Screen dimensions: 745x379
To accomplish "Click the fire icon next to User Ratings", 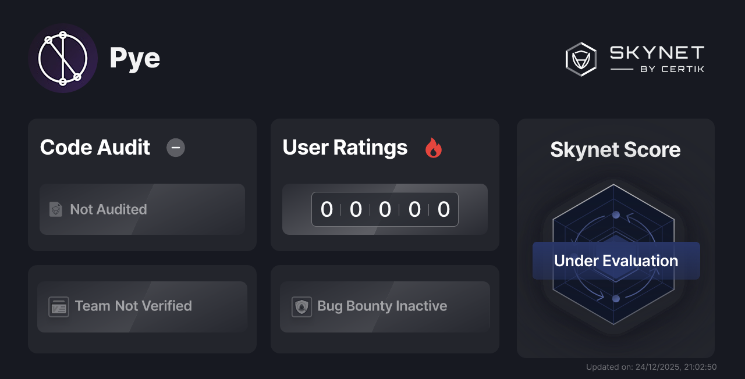I will [x=433, y=148].
